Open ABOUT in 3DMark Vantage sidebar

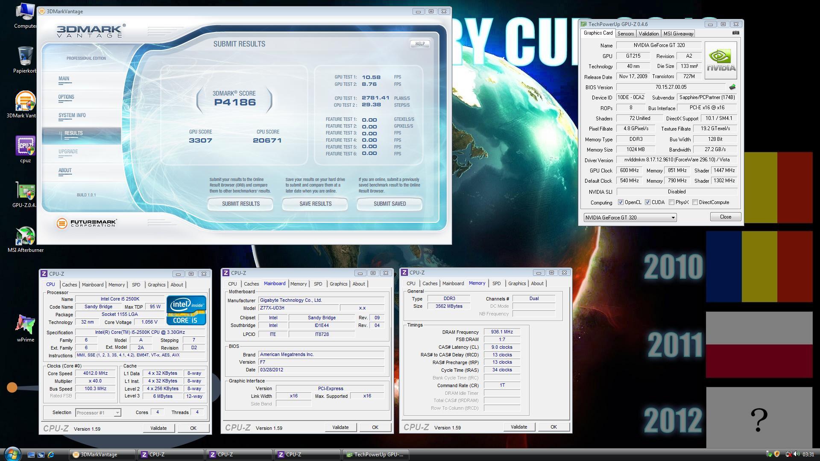coord(65,170)
